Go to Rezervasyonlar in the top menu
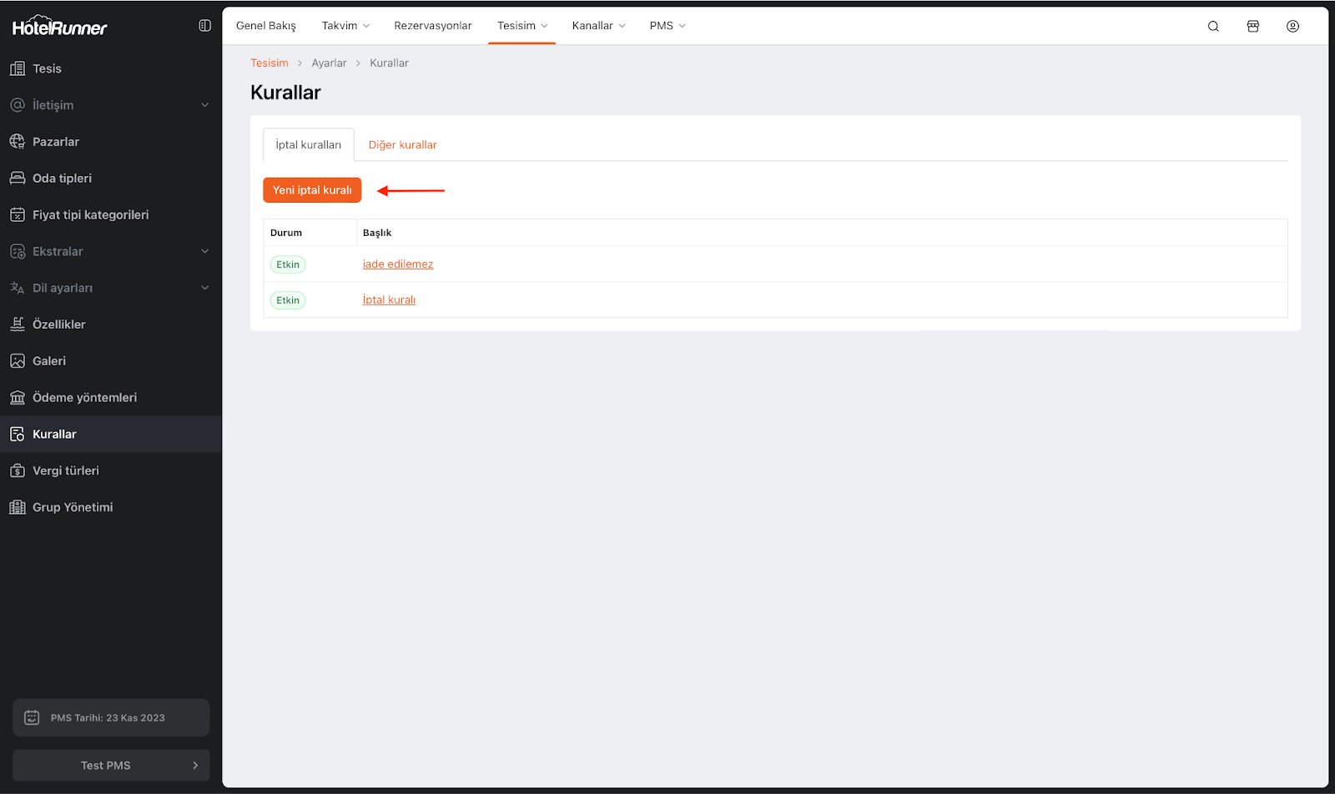1335x794 pixels. pyautogui.click(x=432, y=26)
